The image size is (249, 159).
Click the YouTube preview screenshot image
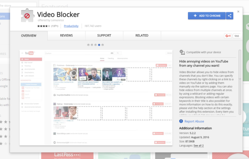[96, 98]
